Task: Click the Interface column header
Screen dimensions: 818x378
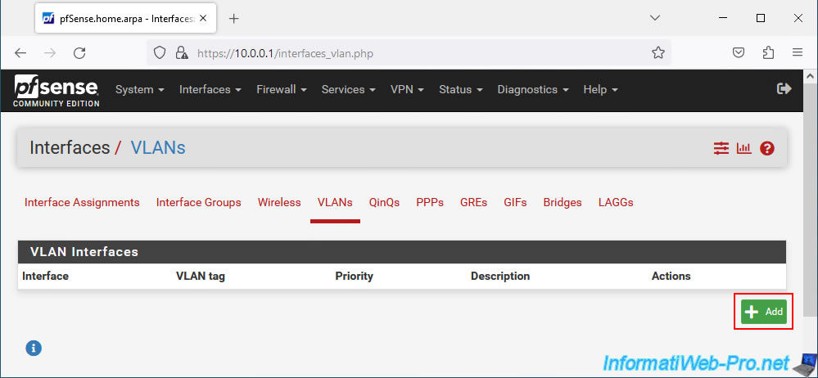Action: pos(45,277)
